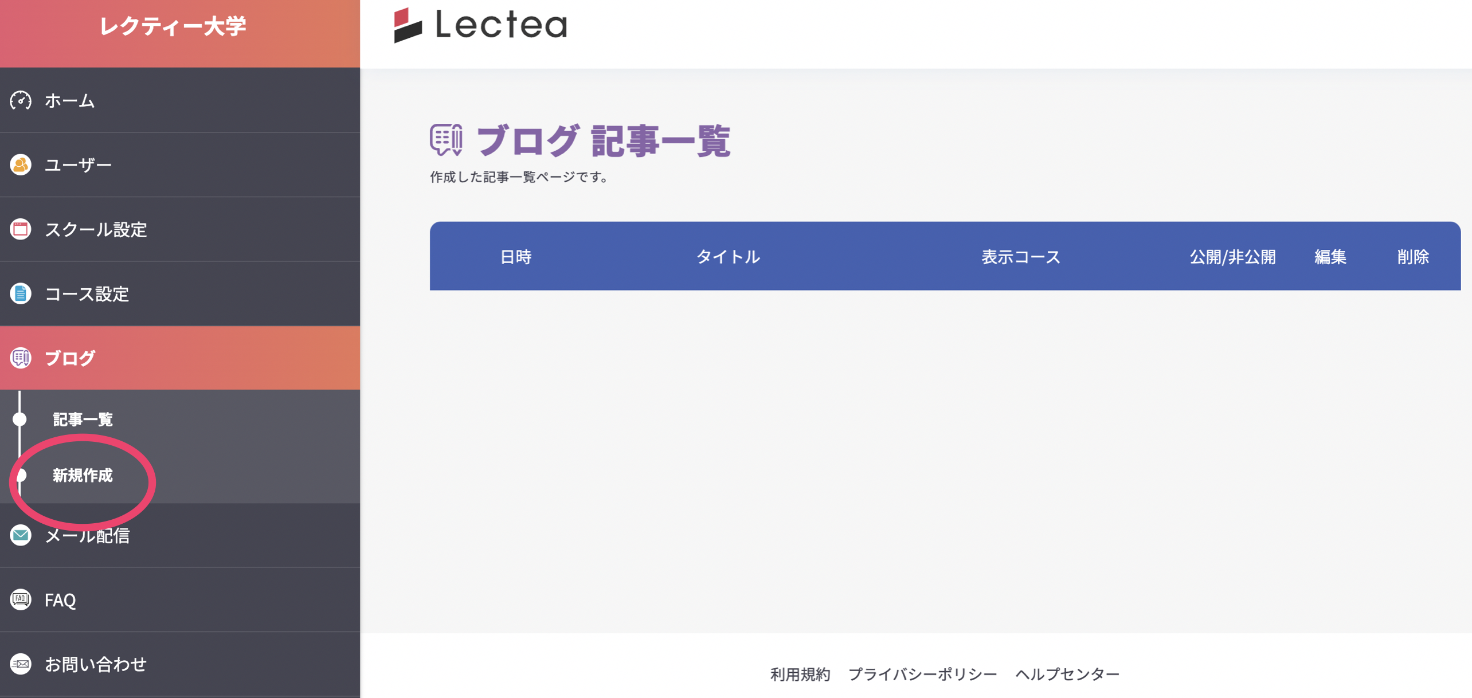The image size is (1472, 698).
Task: Click the タイトル table column header
Action: [729, 257]
